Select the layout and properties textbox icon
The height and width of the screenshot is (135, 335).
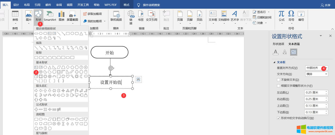[x=293, y=52]
